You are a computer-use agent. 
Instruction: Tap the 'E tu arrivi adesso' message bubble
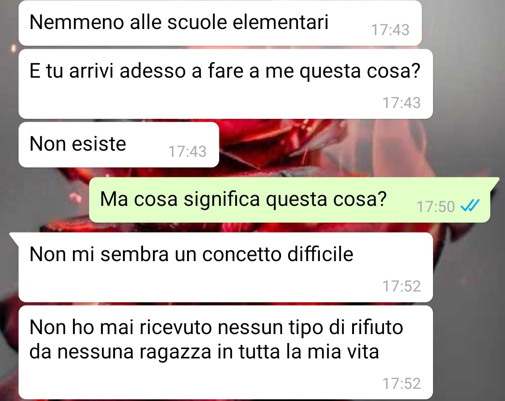coord(225,84)
